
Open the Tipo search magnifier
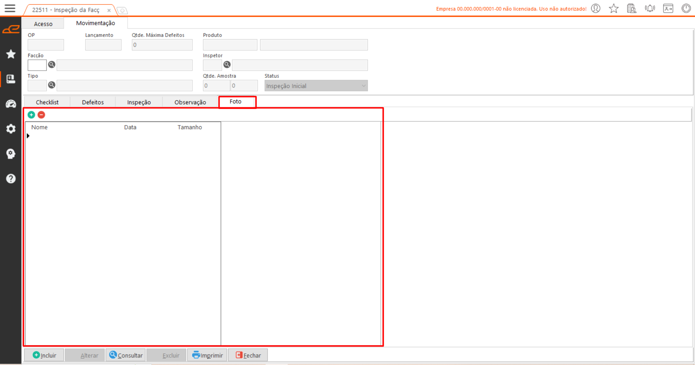pos(52,85)
